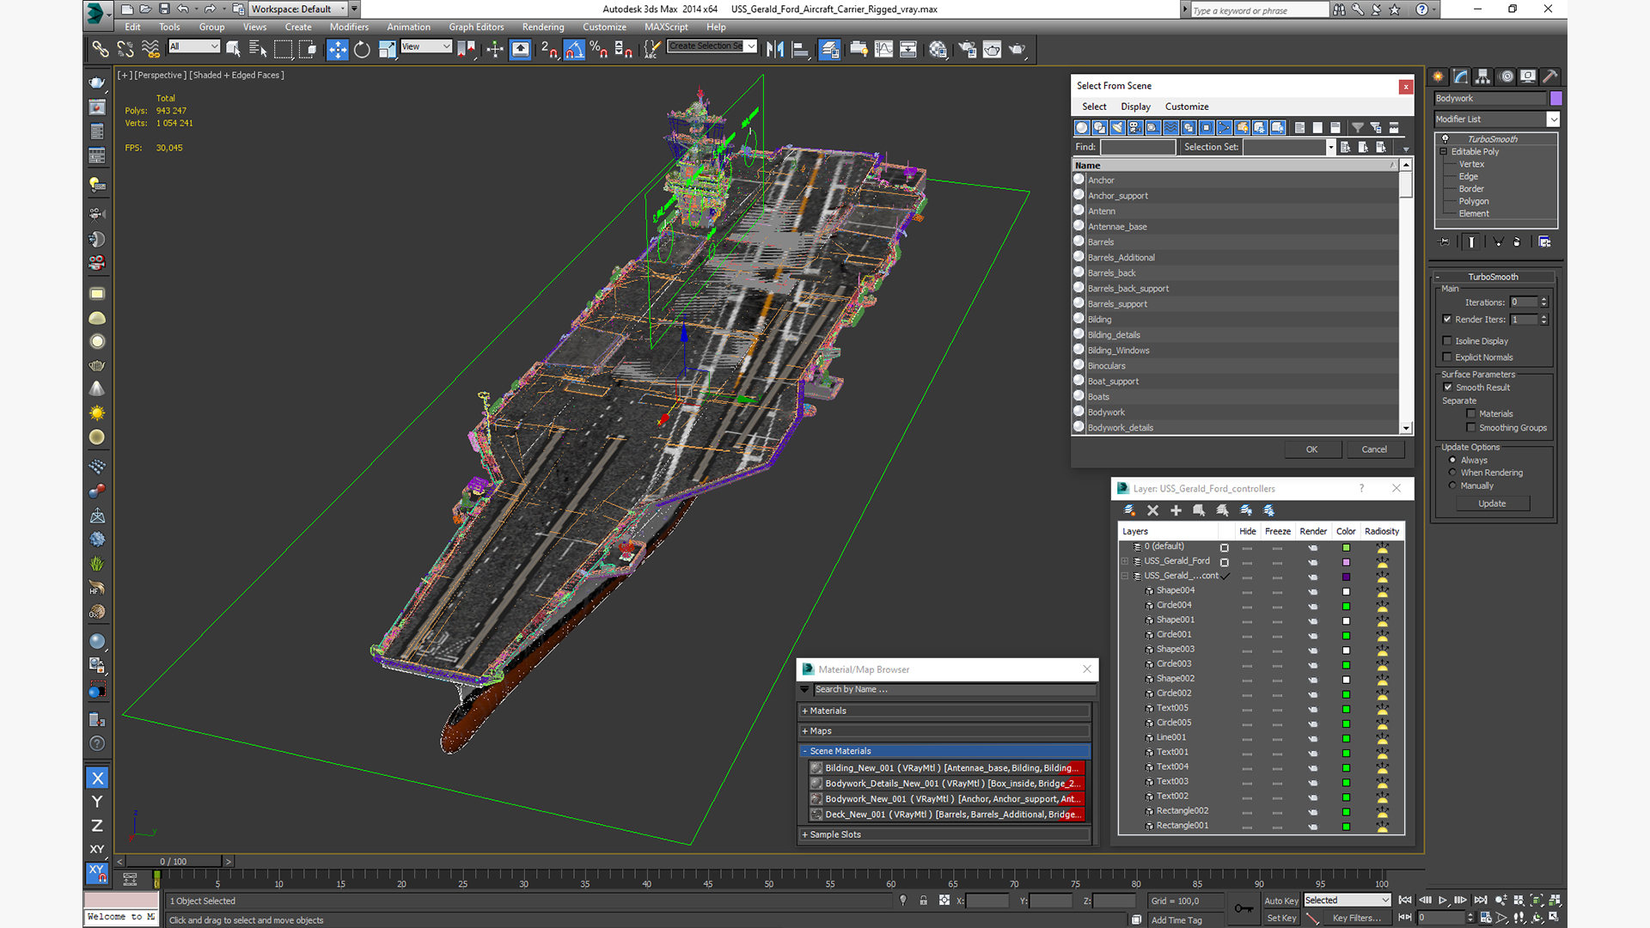Click Configure Modifier Sets icon
The image size is (1650, 928).
pos(1544,242)
